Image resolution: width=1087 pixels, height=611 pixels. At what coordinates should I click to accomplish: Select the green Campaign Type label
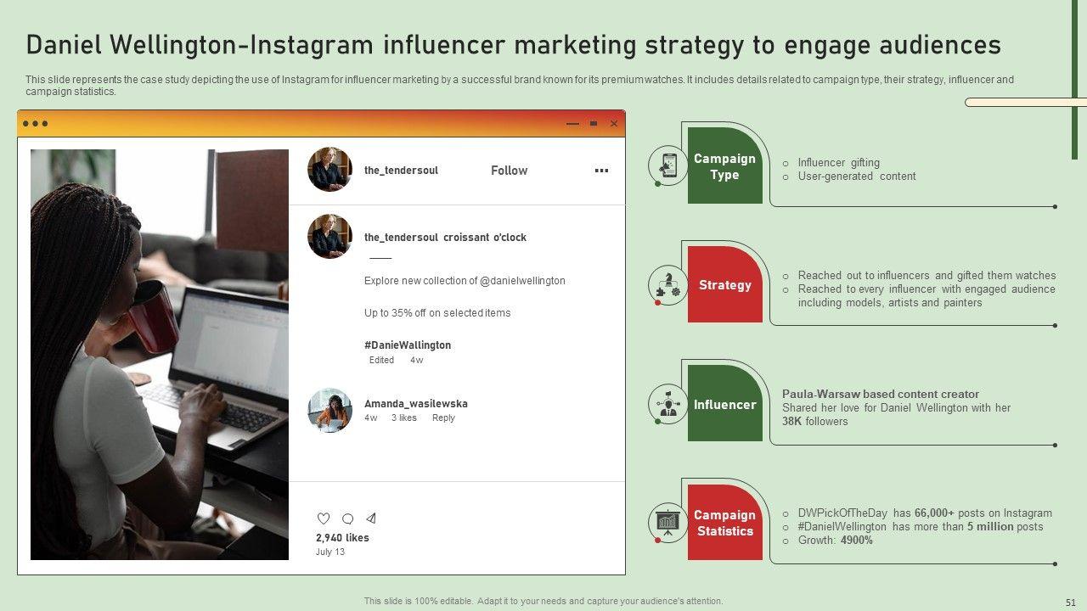(724, 166)
